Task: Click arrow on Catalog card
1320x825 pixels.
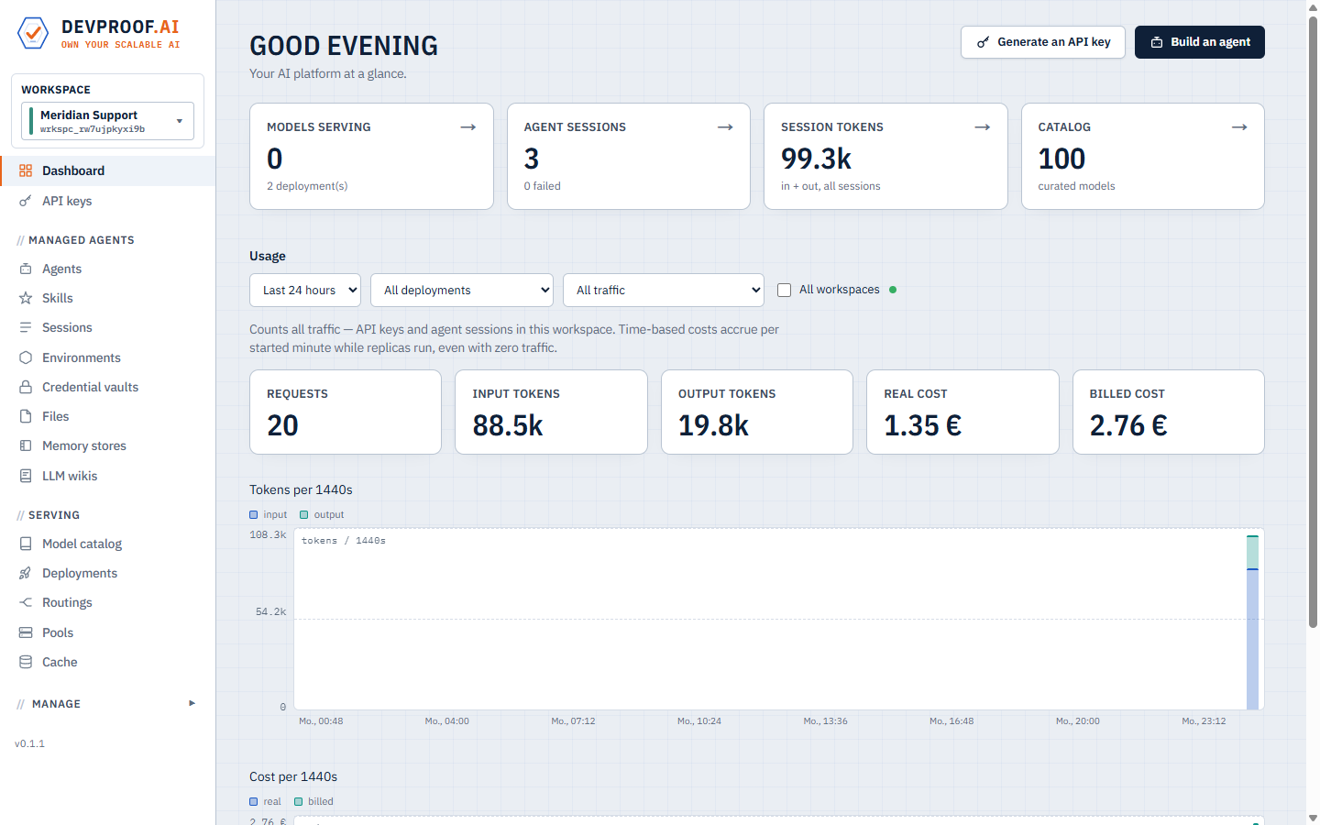Action: click(x=1239, y=127)
